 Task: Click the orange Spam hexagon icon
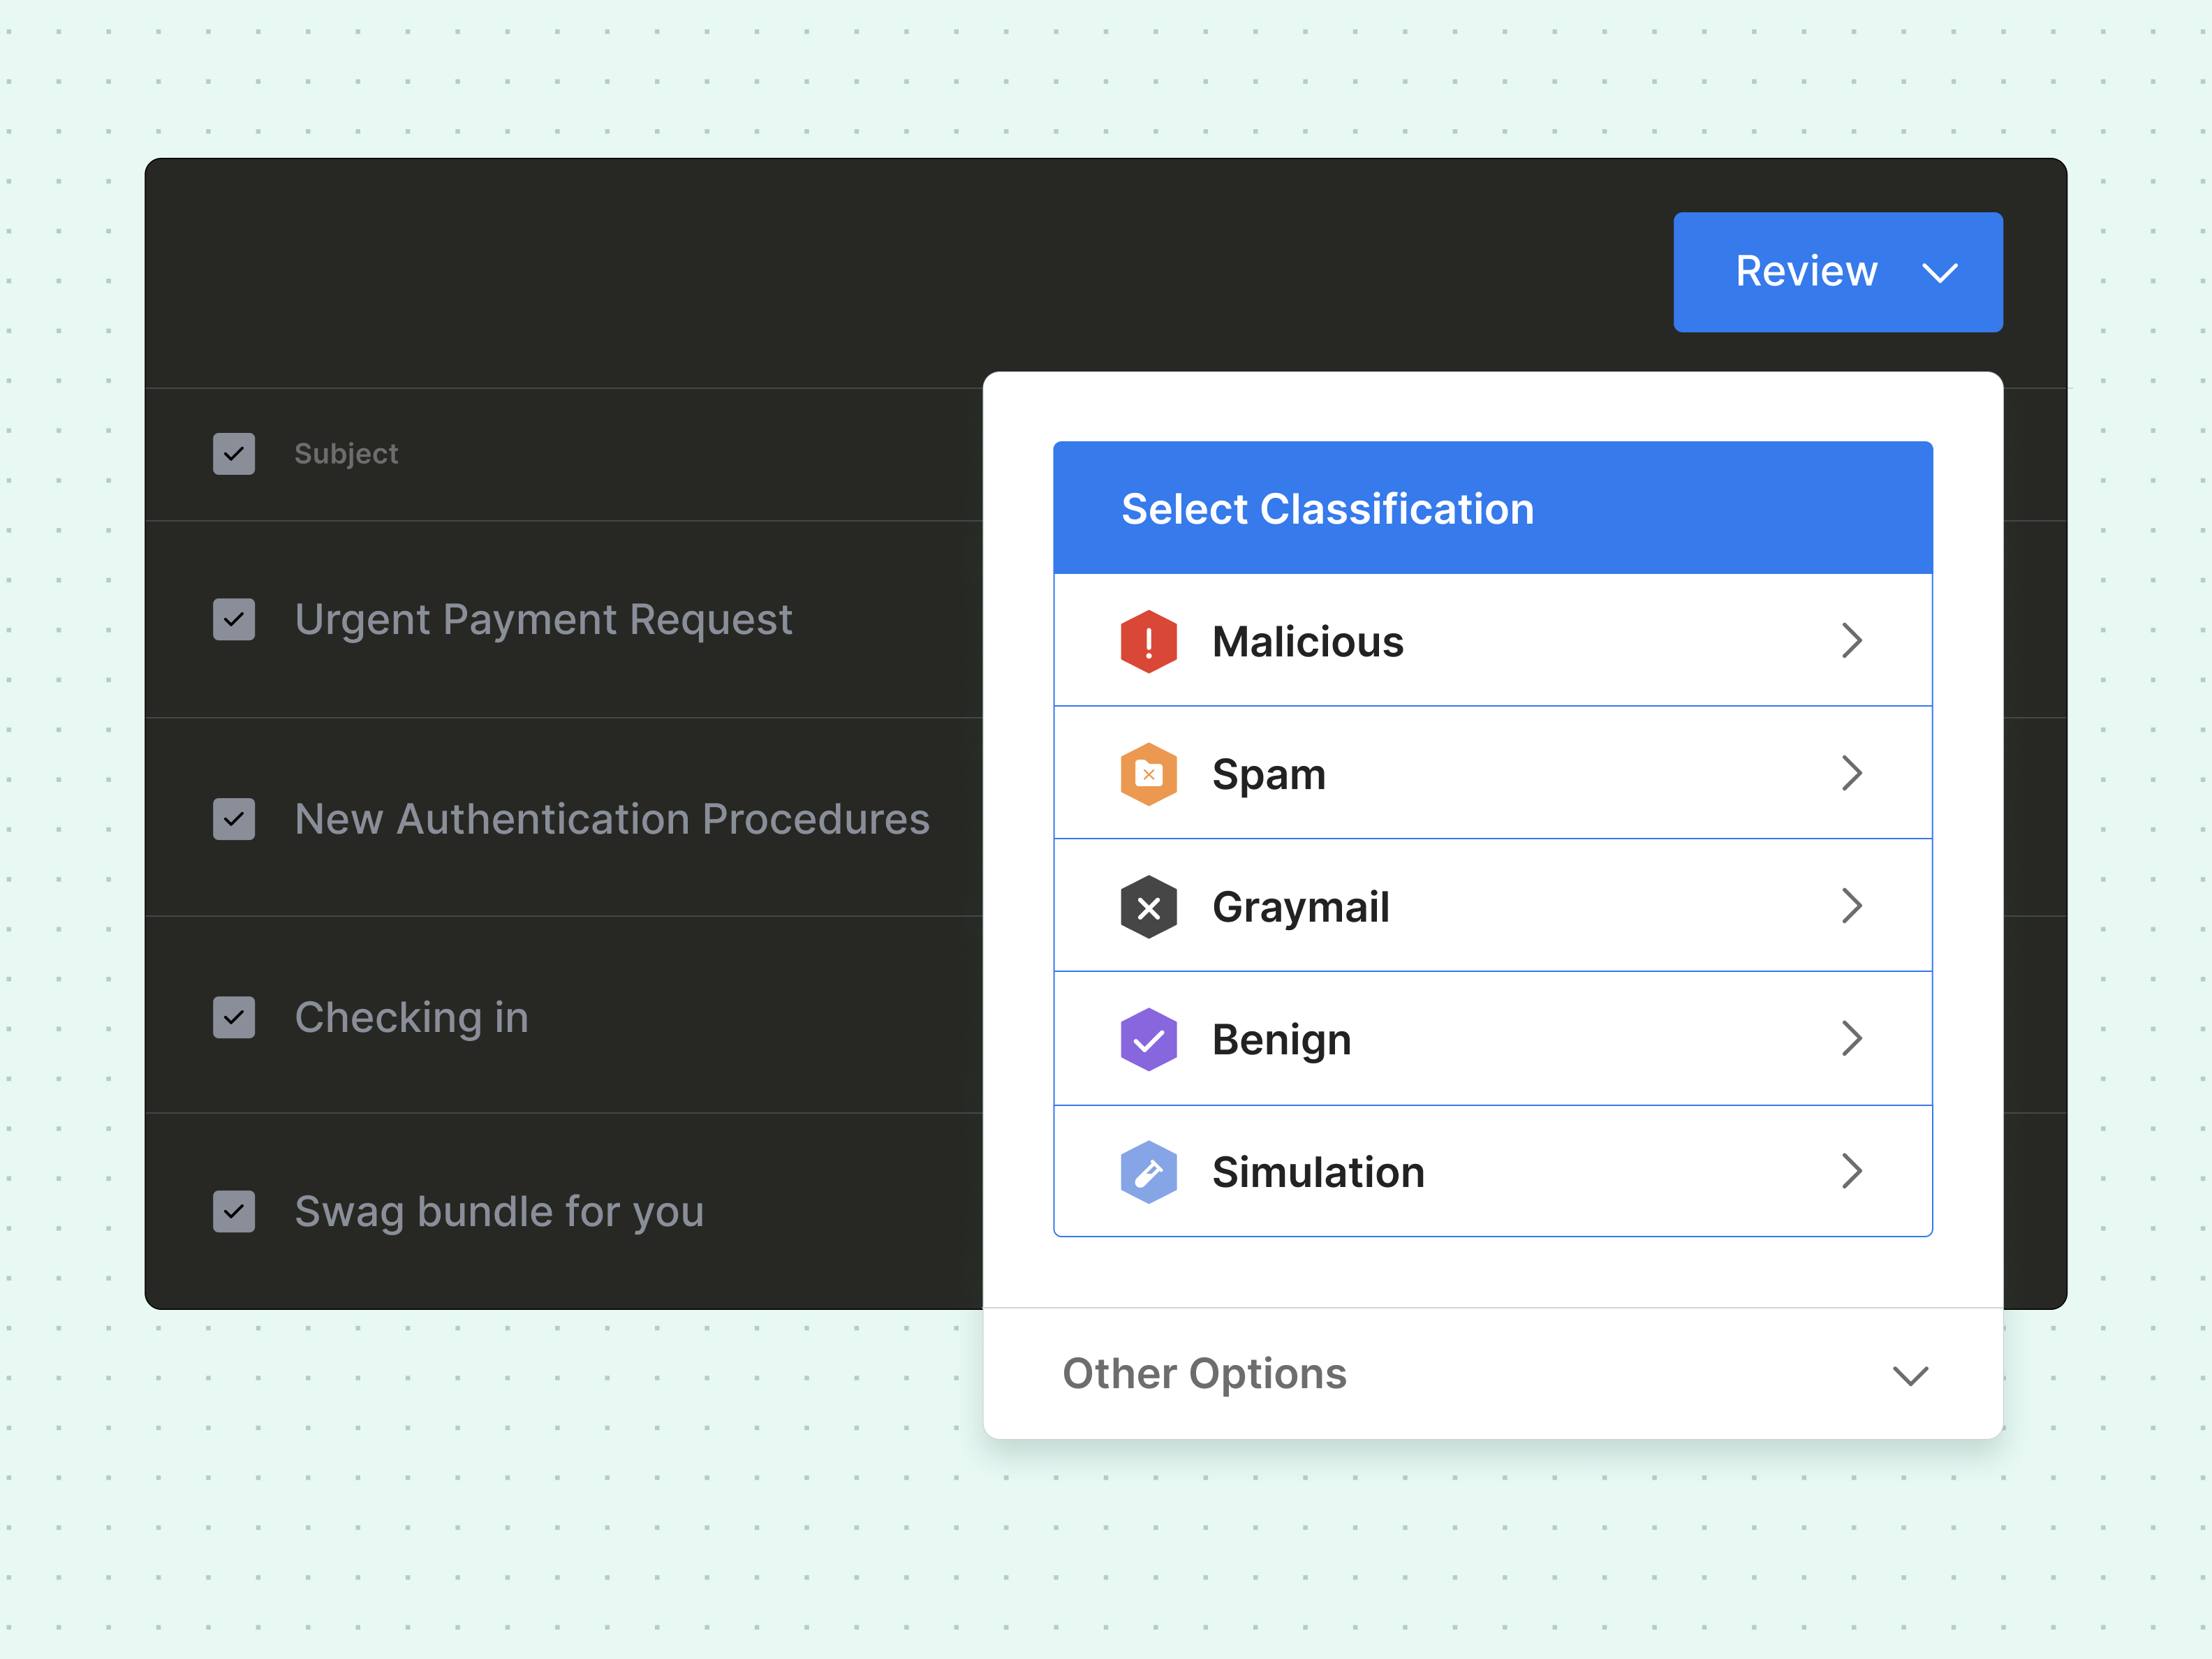(x=1148, y=774)
